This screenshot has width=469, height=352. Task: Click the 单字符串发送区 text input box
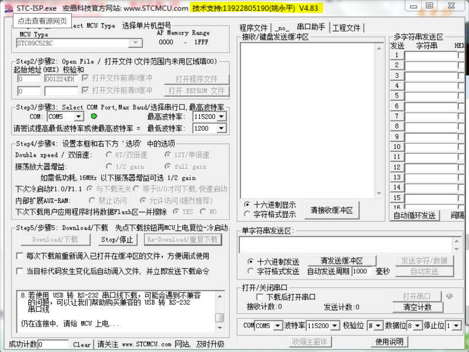point(346,245)
